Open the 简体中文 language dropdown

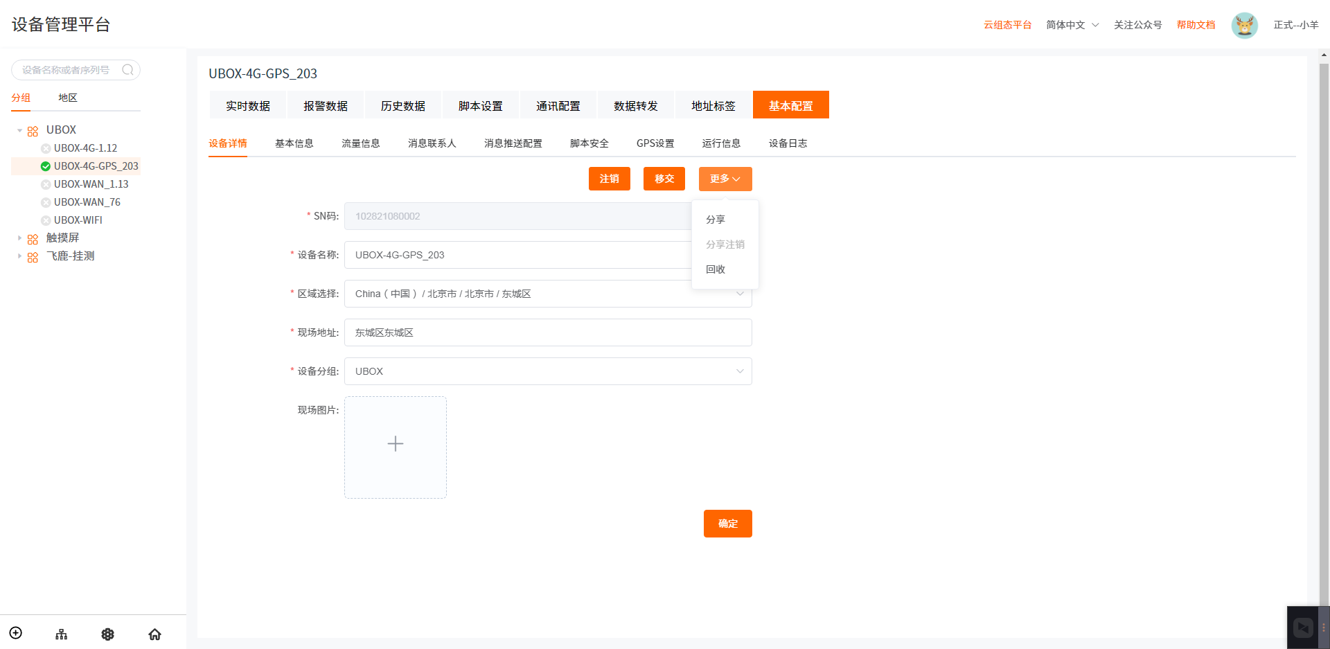1072,25
